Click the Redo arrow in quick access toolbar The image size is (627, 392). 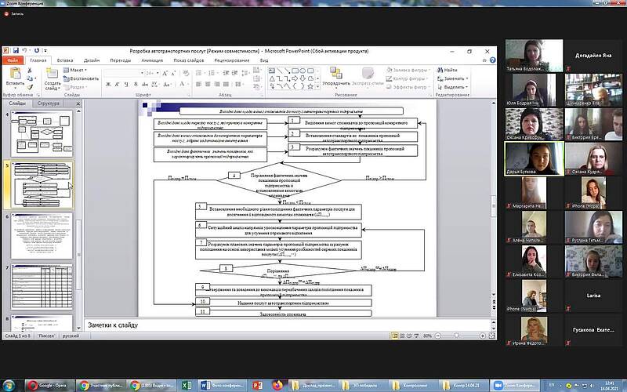point(36,50)
